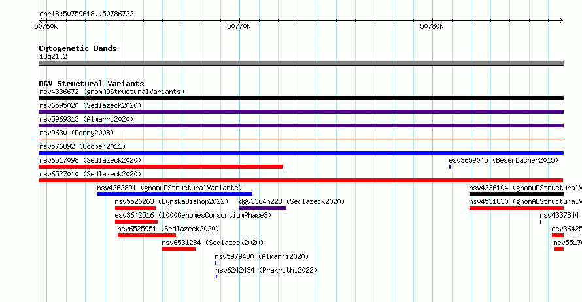
Task: Select the red esv3642516 variant bar
Action: click(136, 222)
